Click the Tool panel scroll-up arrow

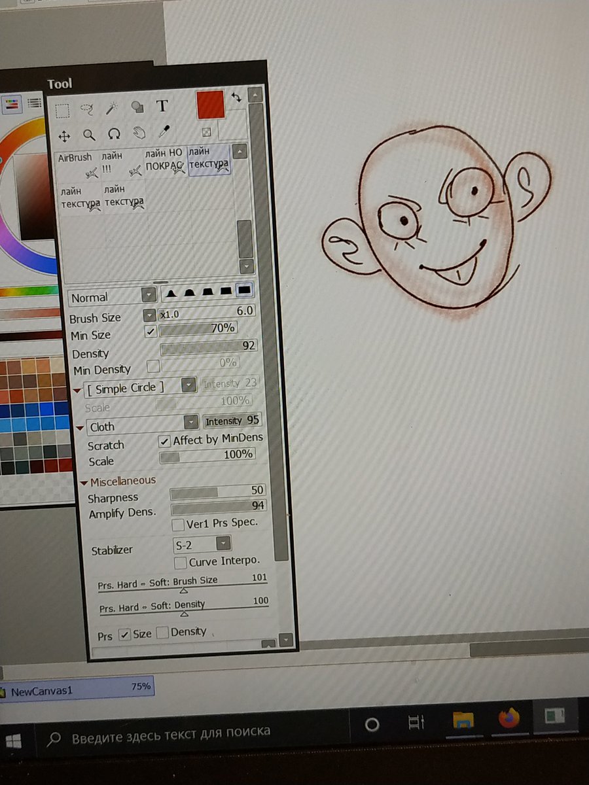tap(255, 94)
